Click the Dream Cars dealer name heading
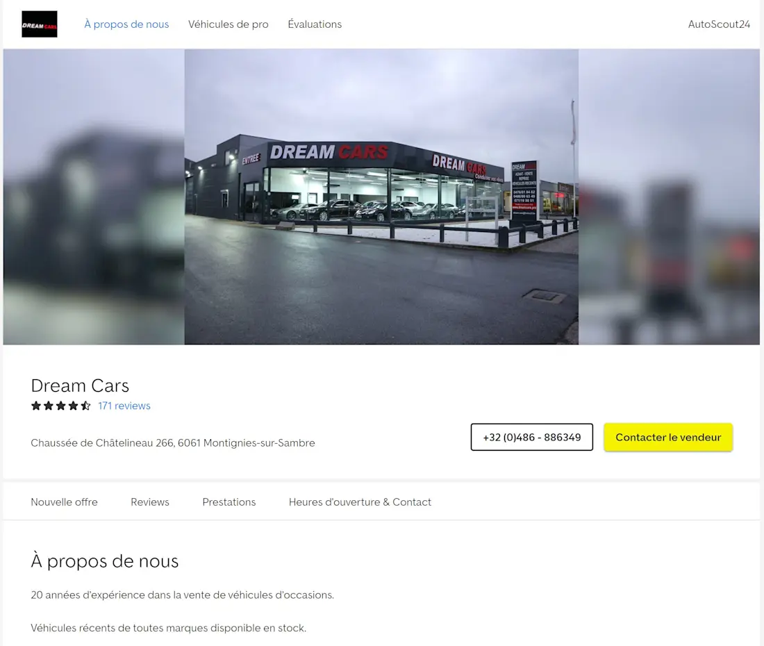 tap(80, 386)
